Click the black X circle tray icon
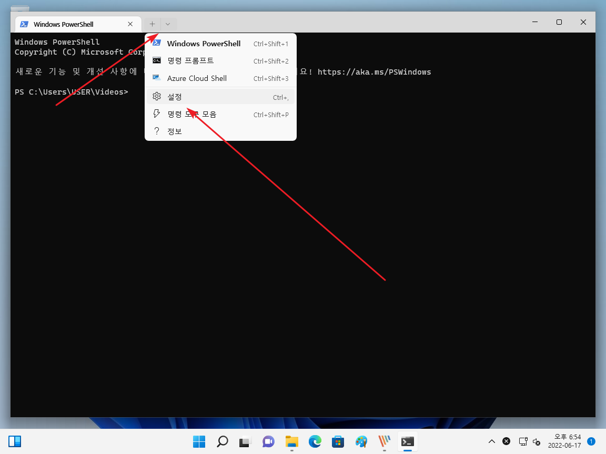 pyautogui.click(x=506, y=441)
